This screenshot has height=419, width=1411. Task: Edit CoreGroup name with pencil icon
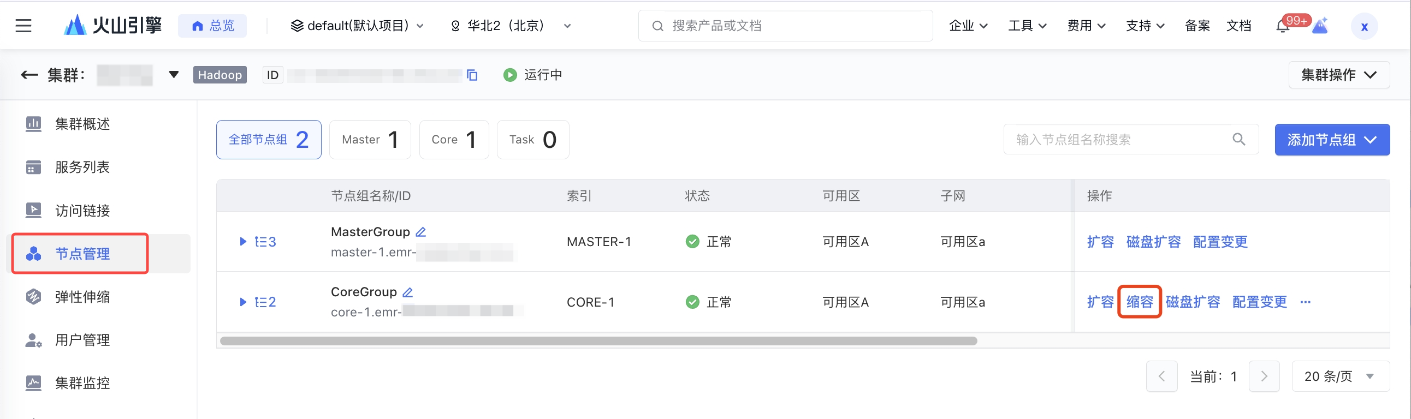click(x=407, y=292)
